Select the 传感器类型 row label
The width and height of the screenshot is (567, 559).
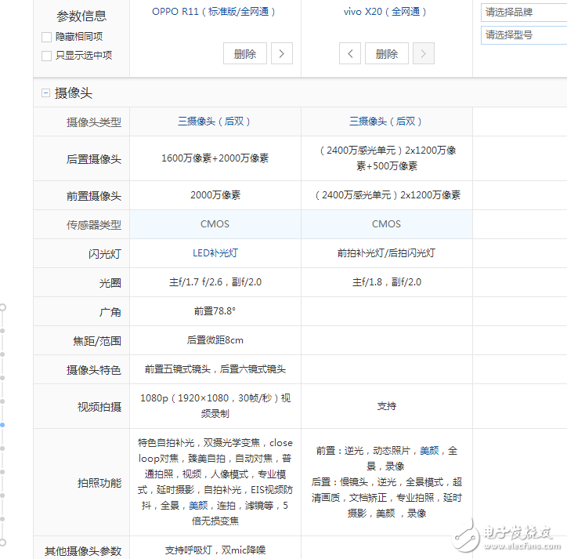(x=94, y=225)
